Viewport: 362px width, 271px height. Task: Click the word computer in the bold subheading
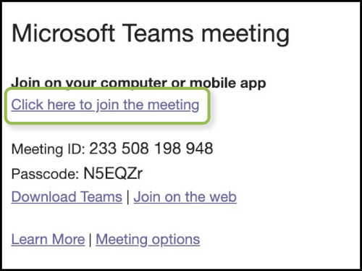point(134,83)
